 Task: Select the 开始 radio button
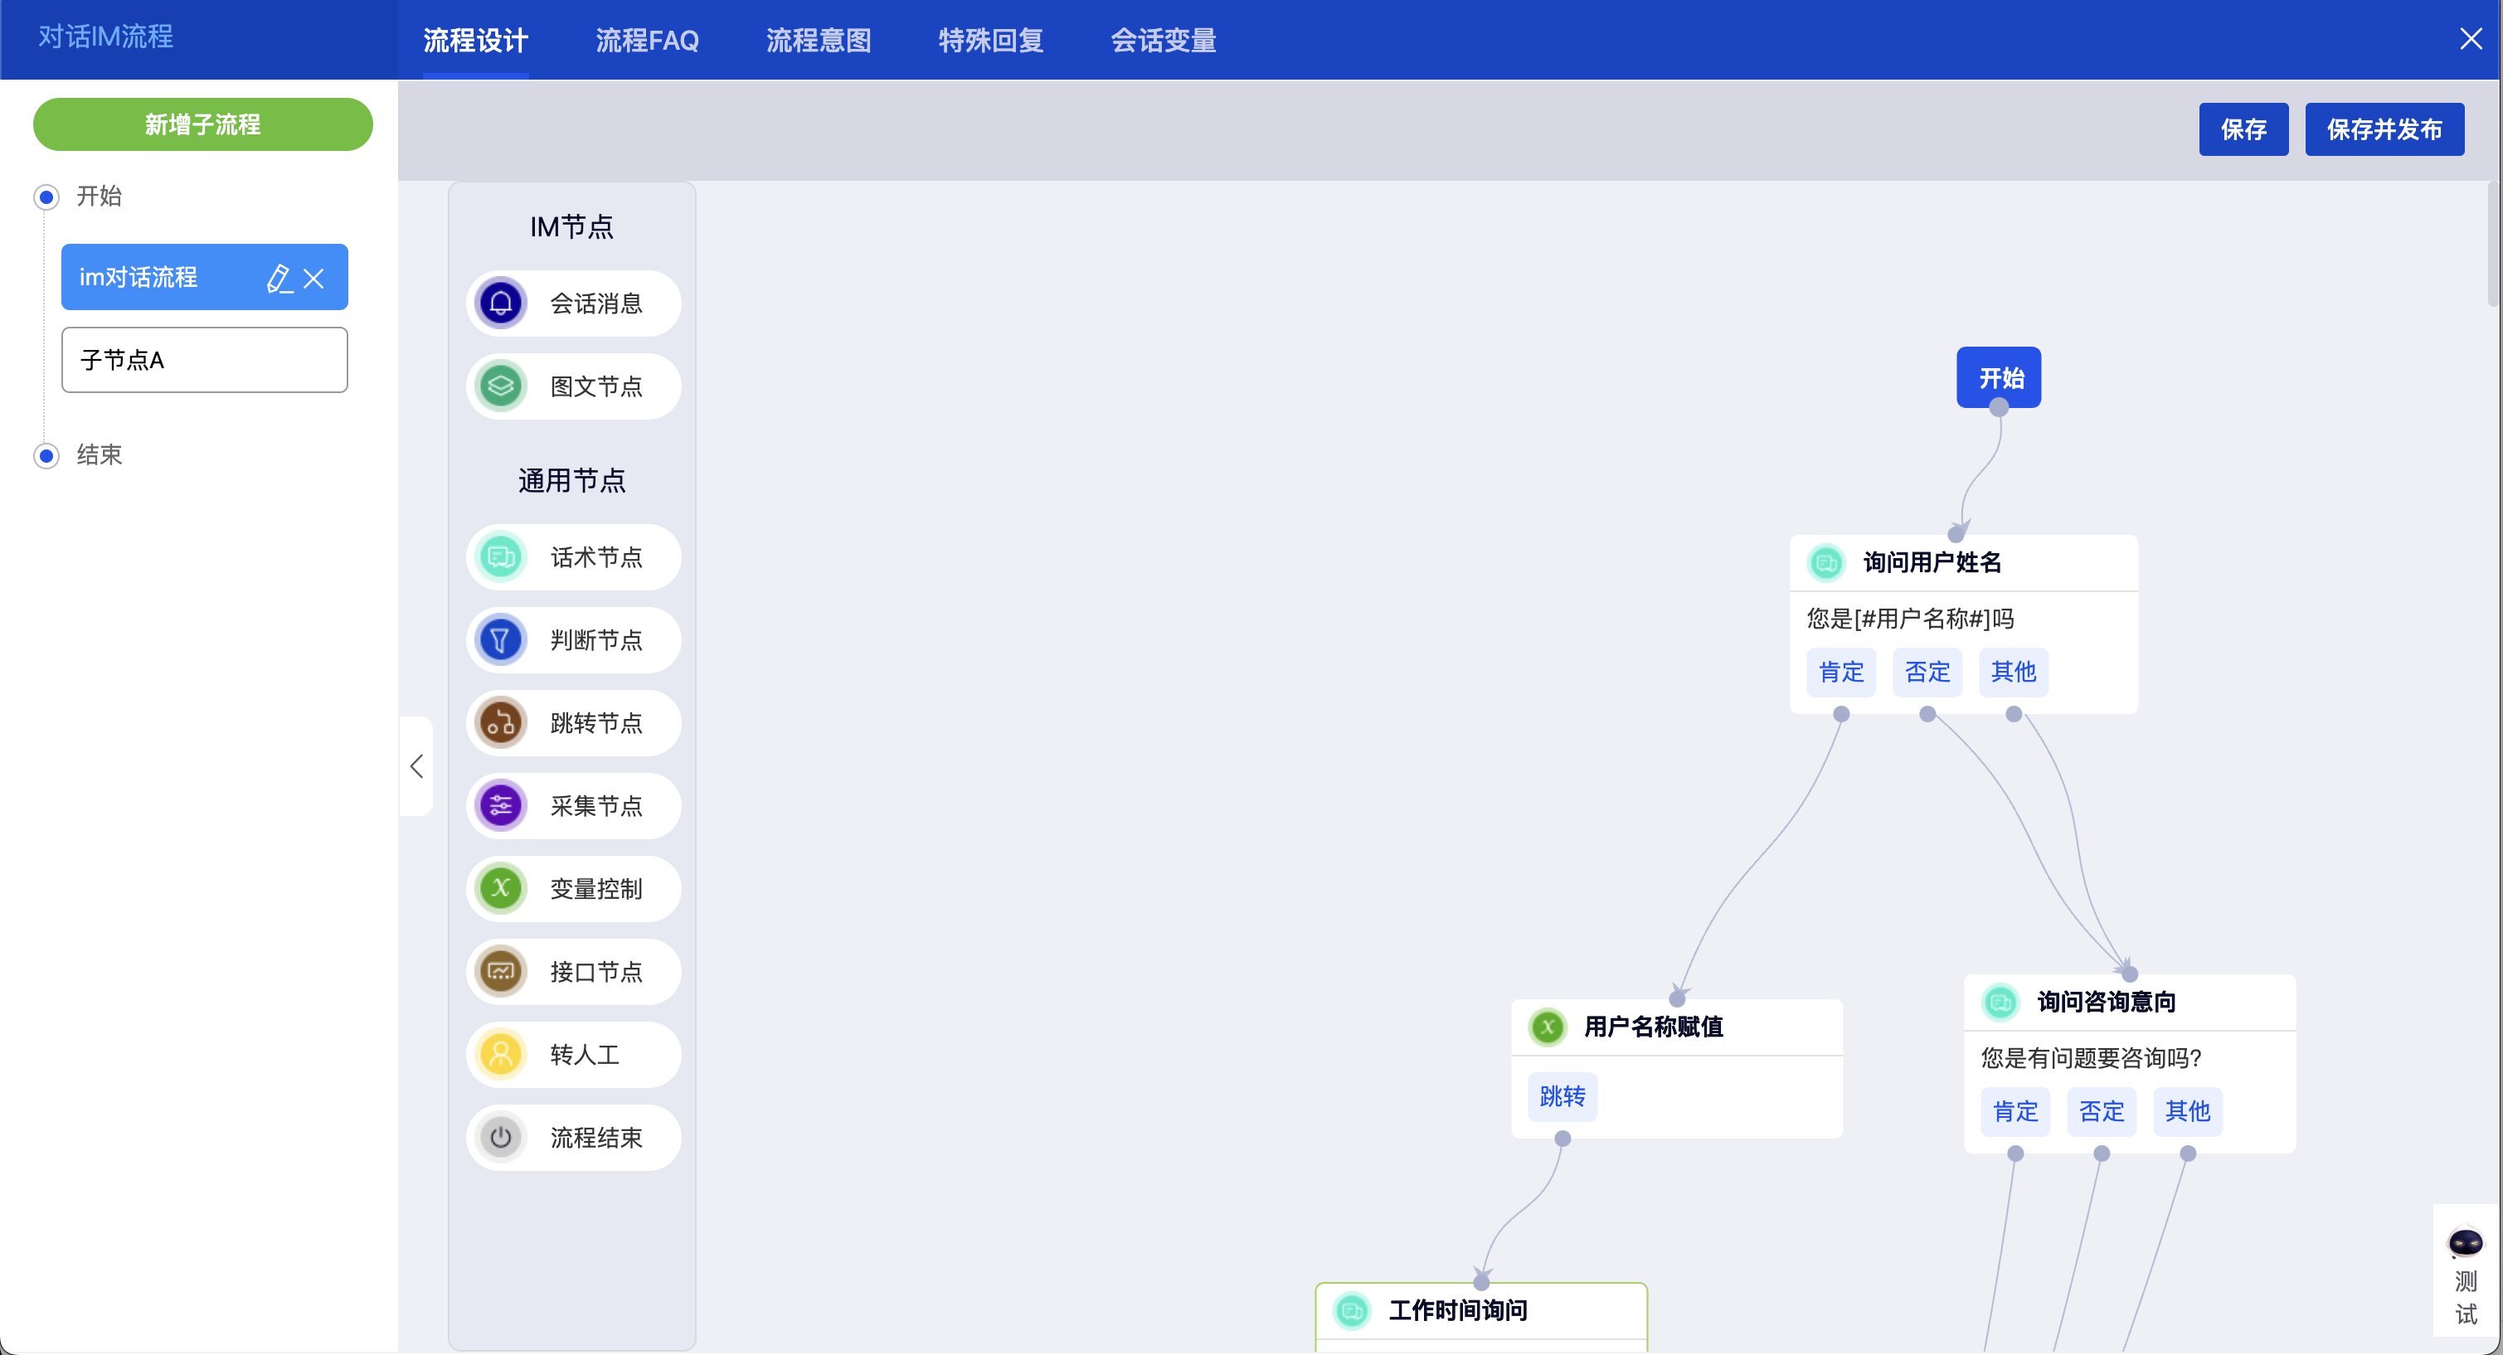coord(46,197)
